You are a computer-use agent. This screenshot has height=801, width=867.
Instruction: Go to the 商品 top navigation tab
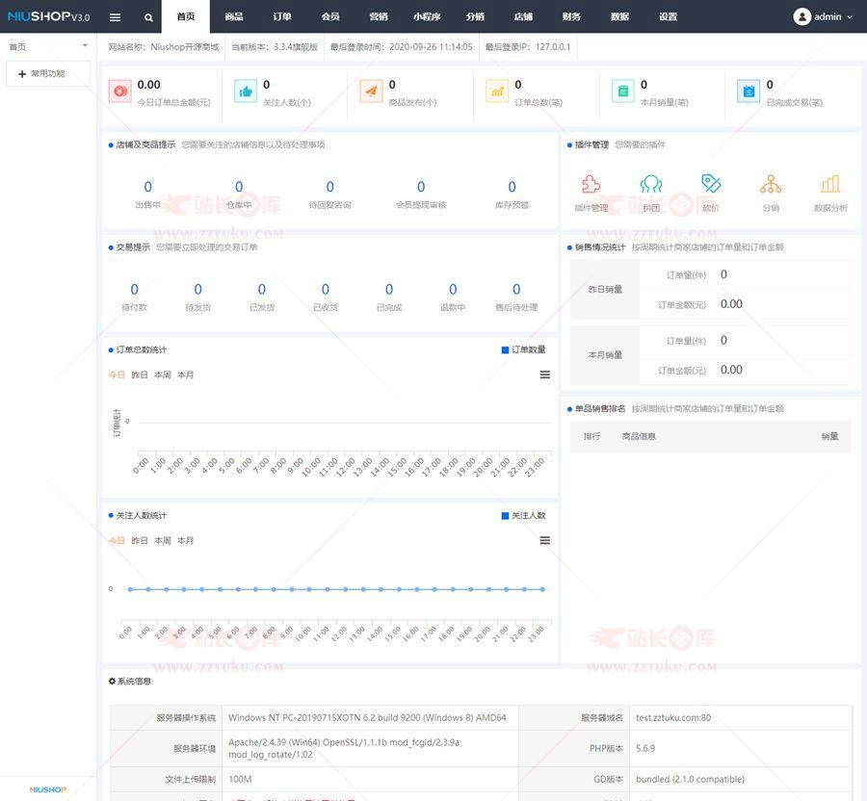point(233,17)
